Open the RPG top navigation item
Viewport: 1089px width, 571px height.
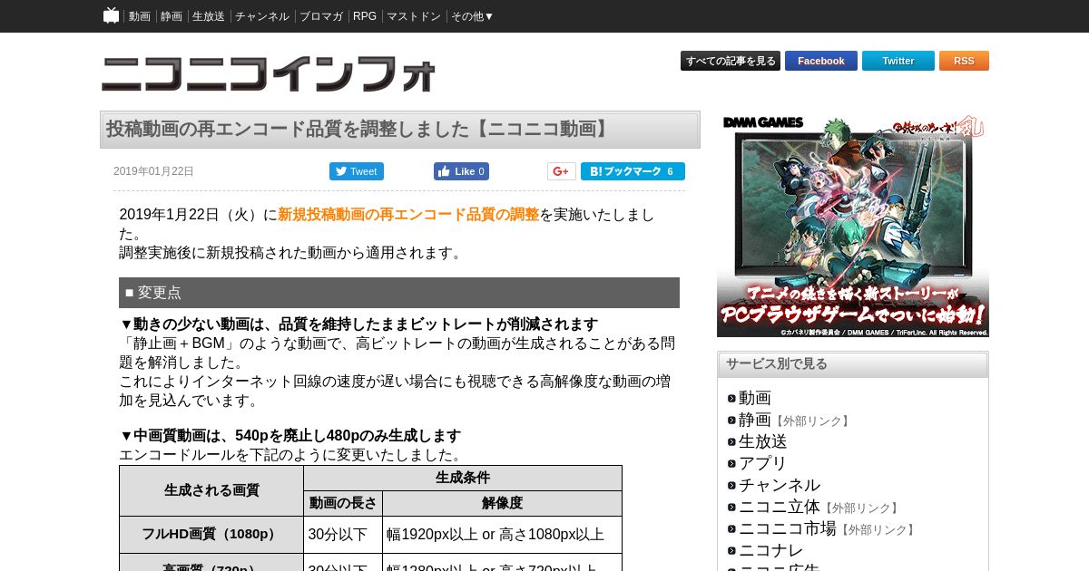point(365,16)
